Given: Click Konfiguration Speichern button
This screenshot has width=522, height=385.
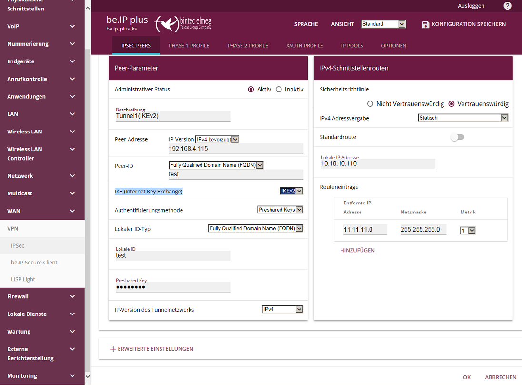Looking at the screenshot, I should point(464,24).
